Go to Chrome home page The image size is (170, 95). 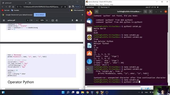[13, 7]
